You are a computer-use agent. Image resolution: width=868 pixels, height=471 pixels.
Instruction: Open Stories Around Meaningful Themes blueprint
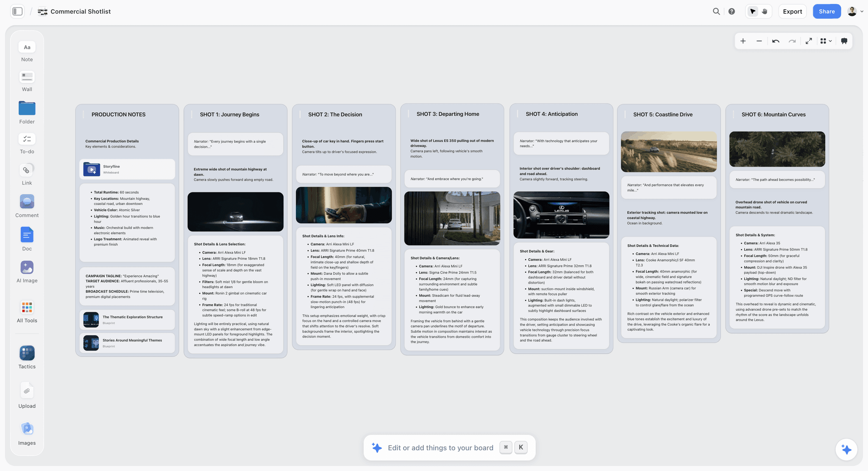[127, 343]
